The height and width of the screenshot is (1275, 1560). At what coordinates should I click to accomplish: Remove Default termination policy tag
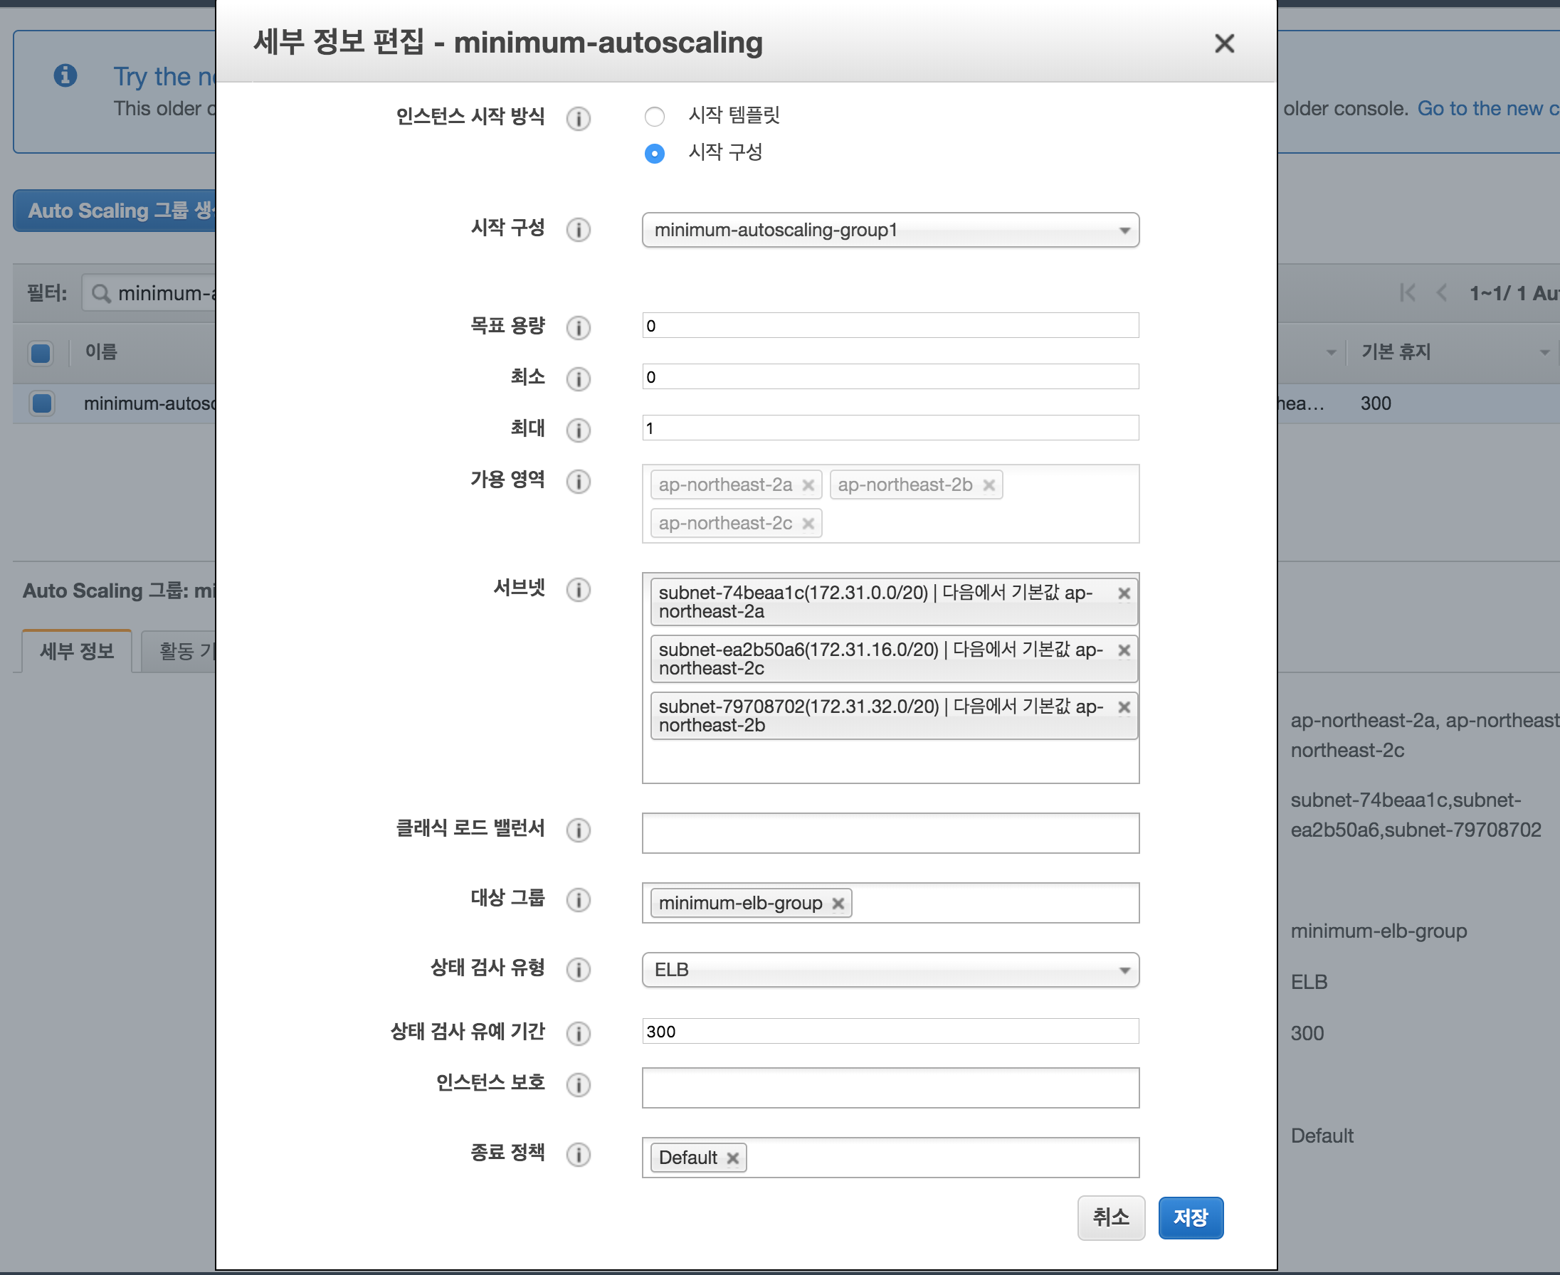click(732, 1158)
